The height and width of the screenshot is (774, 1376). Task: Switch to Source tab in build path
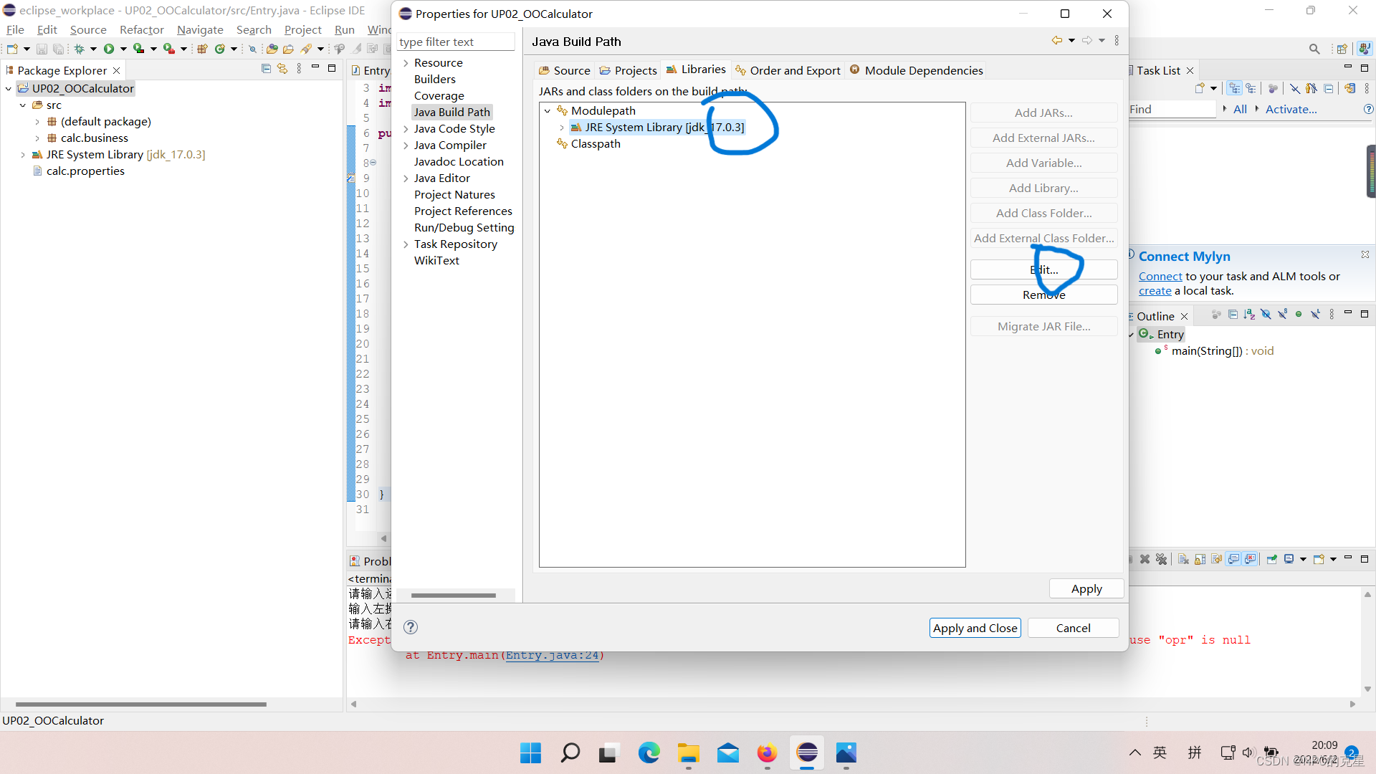564,70
